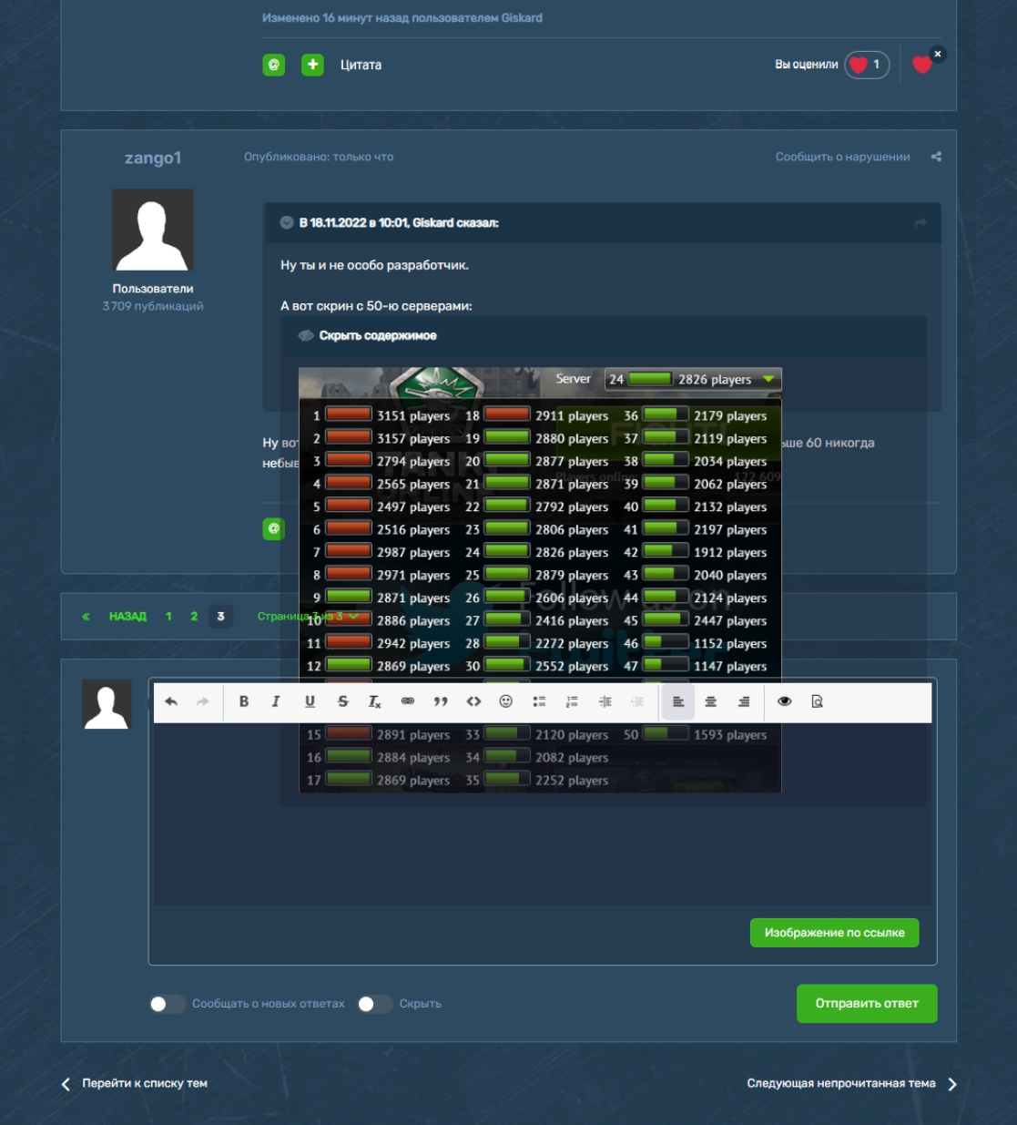The image size is (1017, 1125).
Task: Increase indent in the editor
Action: click(x=605, y=701)
